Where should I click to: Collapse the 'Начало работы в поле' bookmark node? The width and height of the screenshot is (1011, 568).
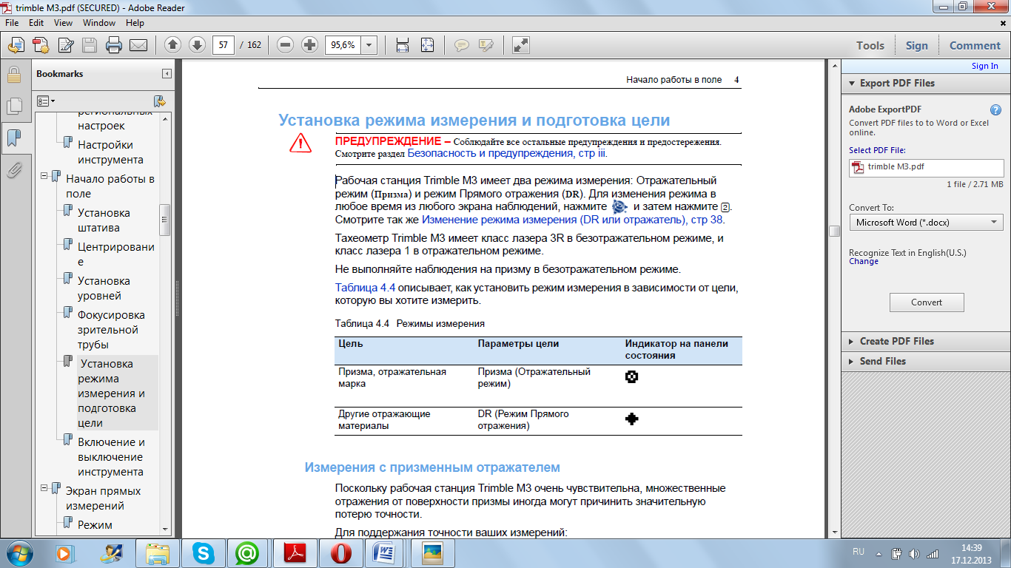tap(44, 176)
